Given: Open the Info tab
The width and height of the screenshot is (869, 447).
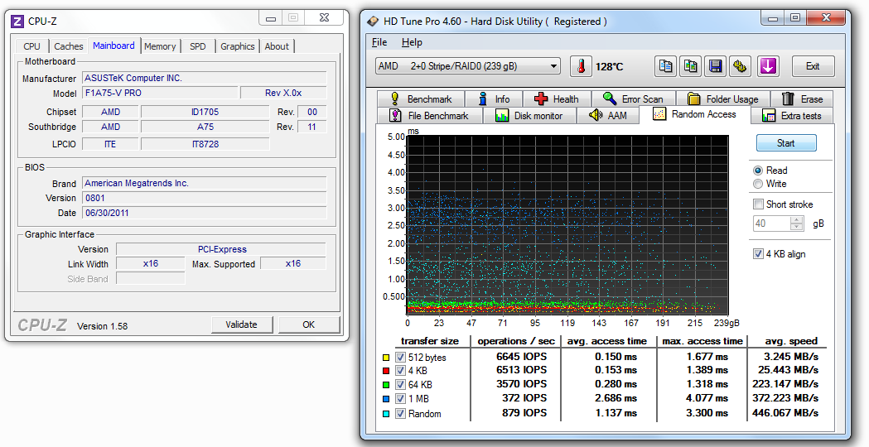Looking at the screenshot, I should pos(495,99).
